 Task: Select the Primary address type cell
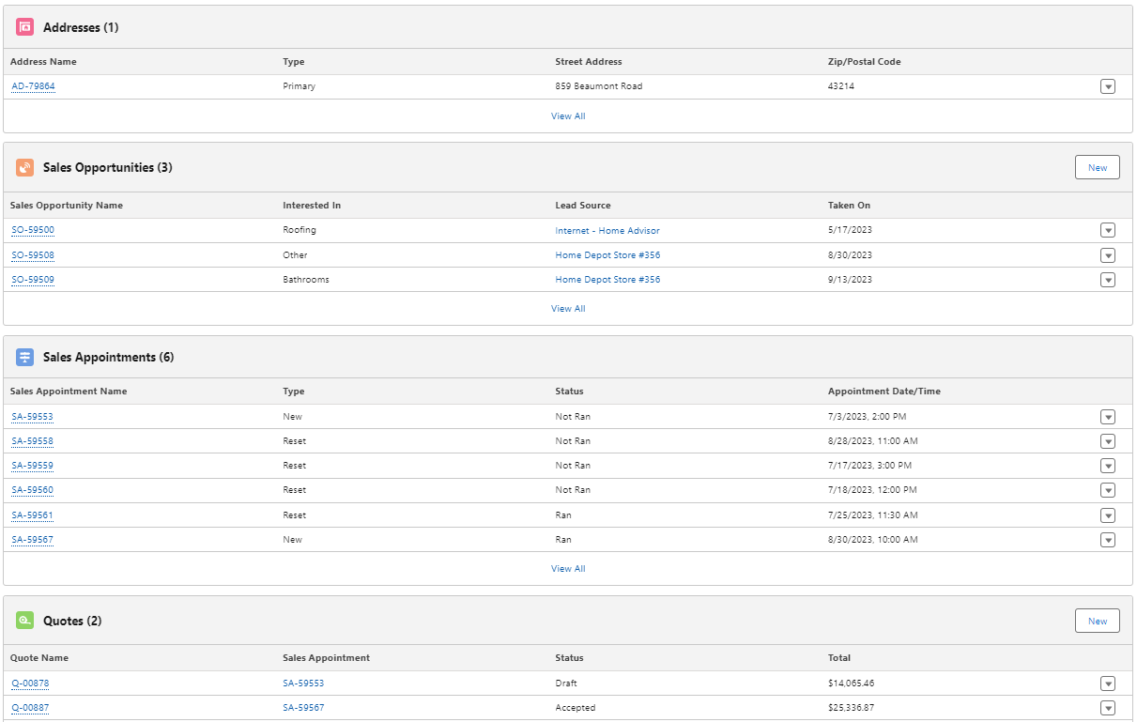click(300, 86)
